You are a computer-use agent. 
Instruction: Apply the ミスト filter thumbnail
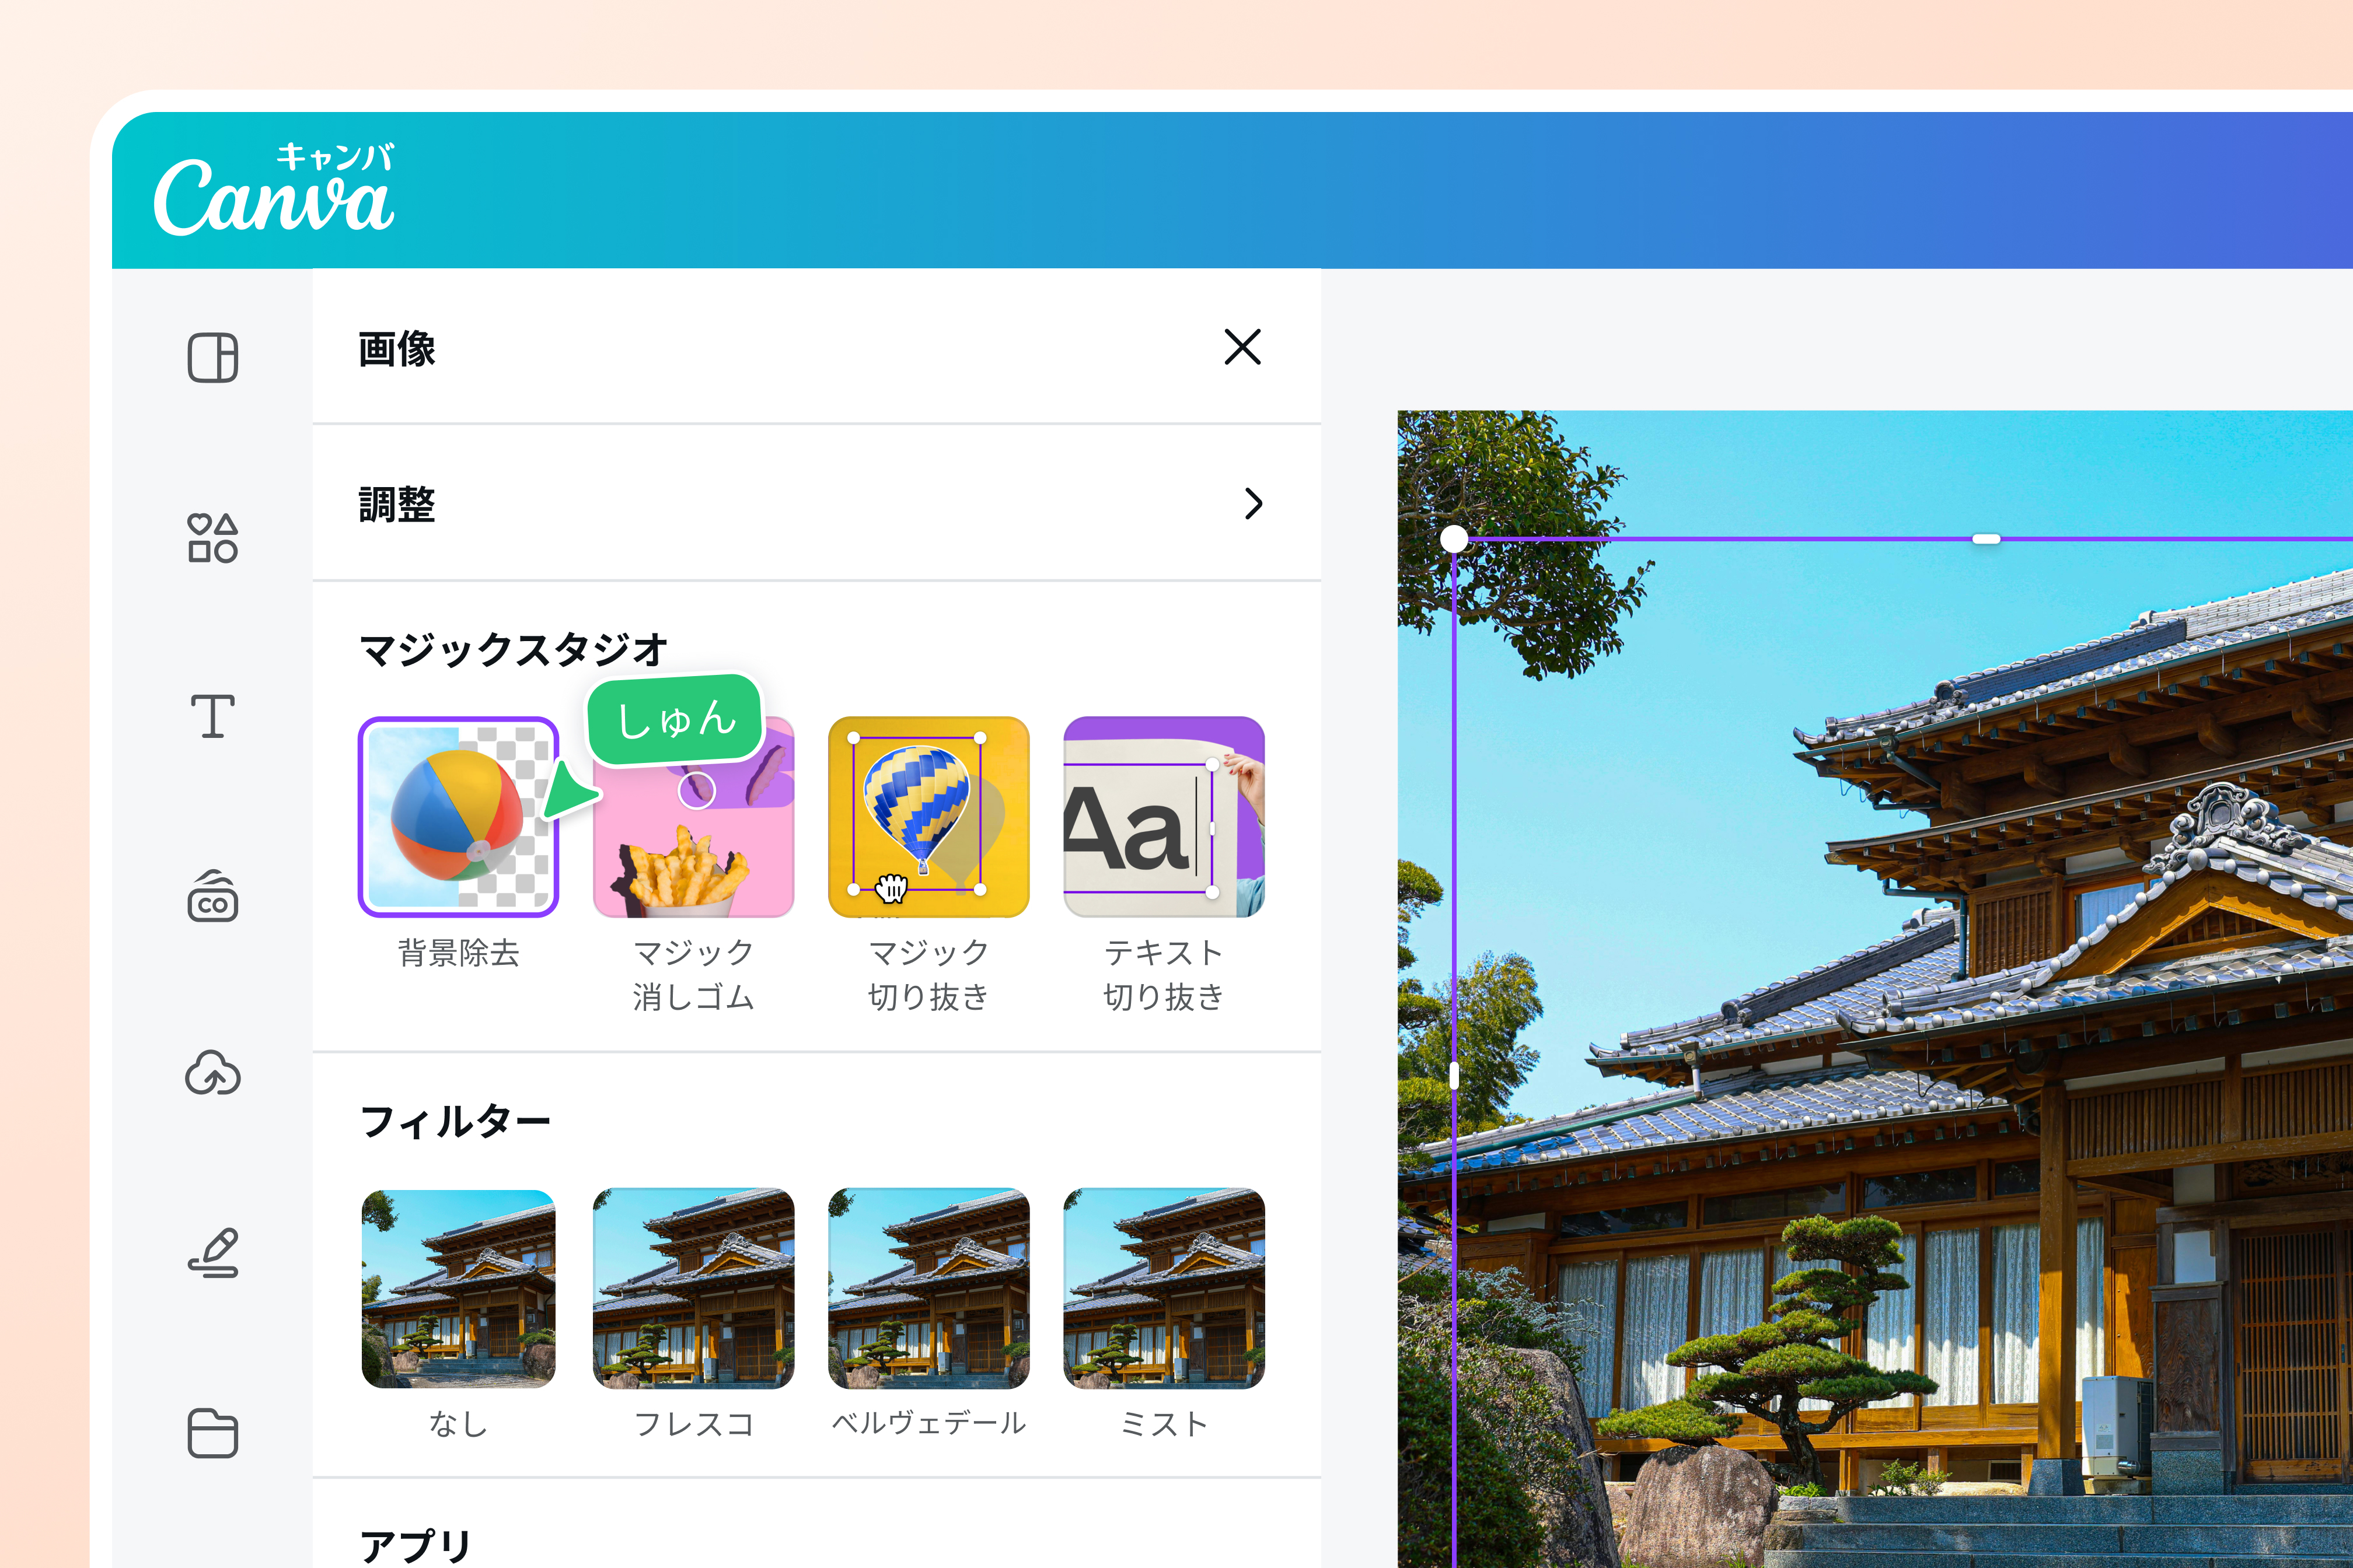coord(1164,1288)
